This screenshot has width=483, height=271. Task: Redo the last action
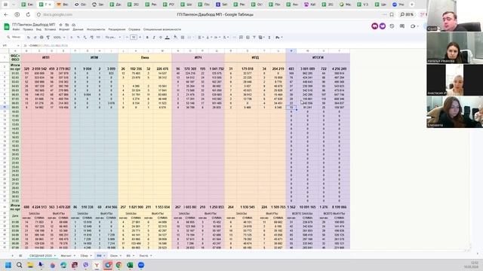coord(35,37)
